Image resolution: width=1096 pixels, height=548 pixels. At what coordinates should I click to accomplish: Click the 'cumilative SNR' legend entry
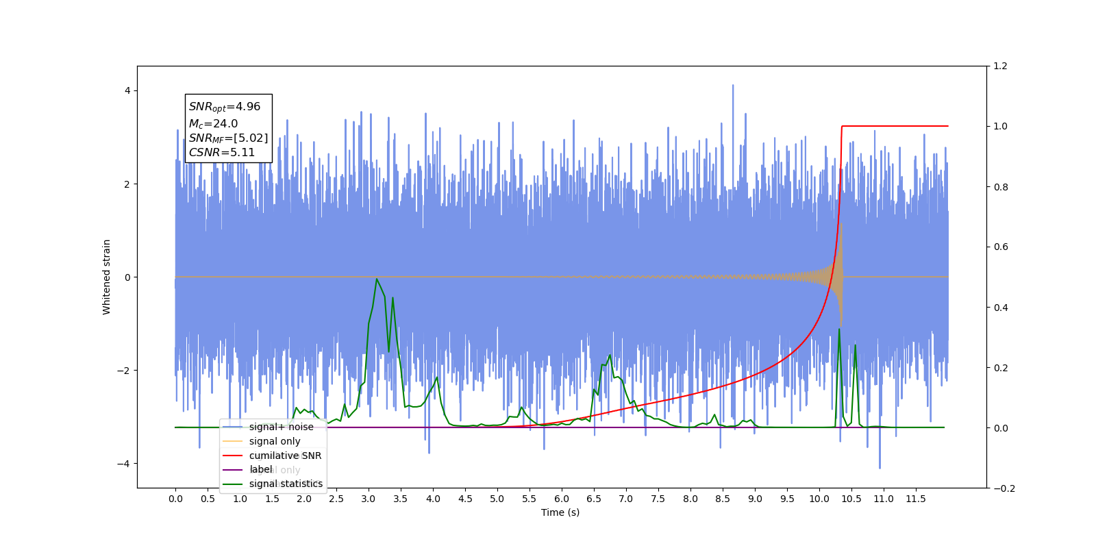coord(285,456)
